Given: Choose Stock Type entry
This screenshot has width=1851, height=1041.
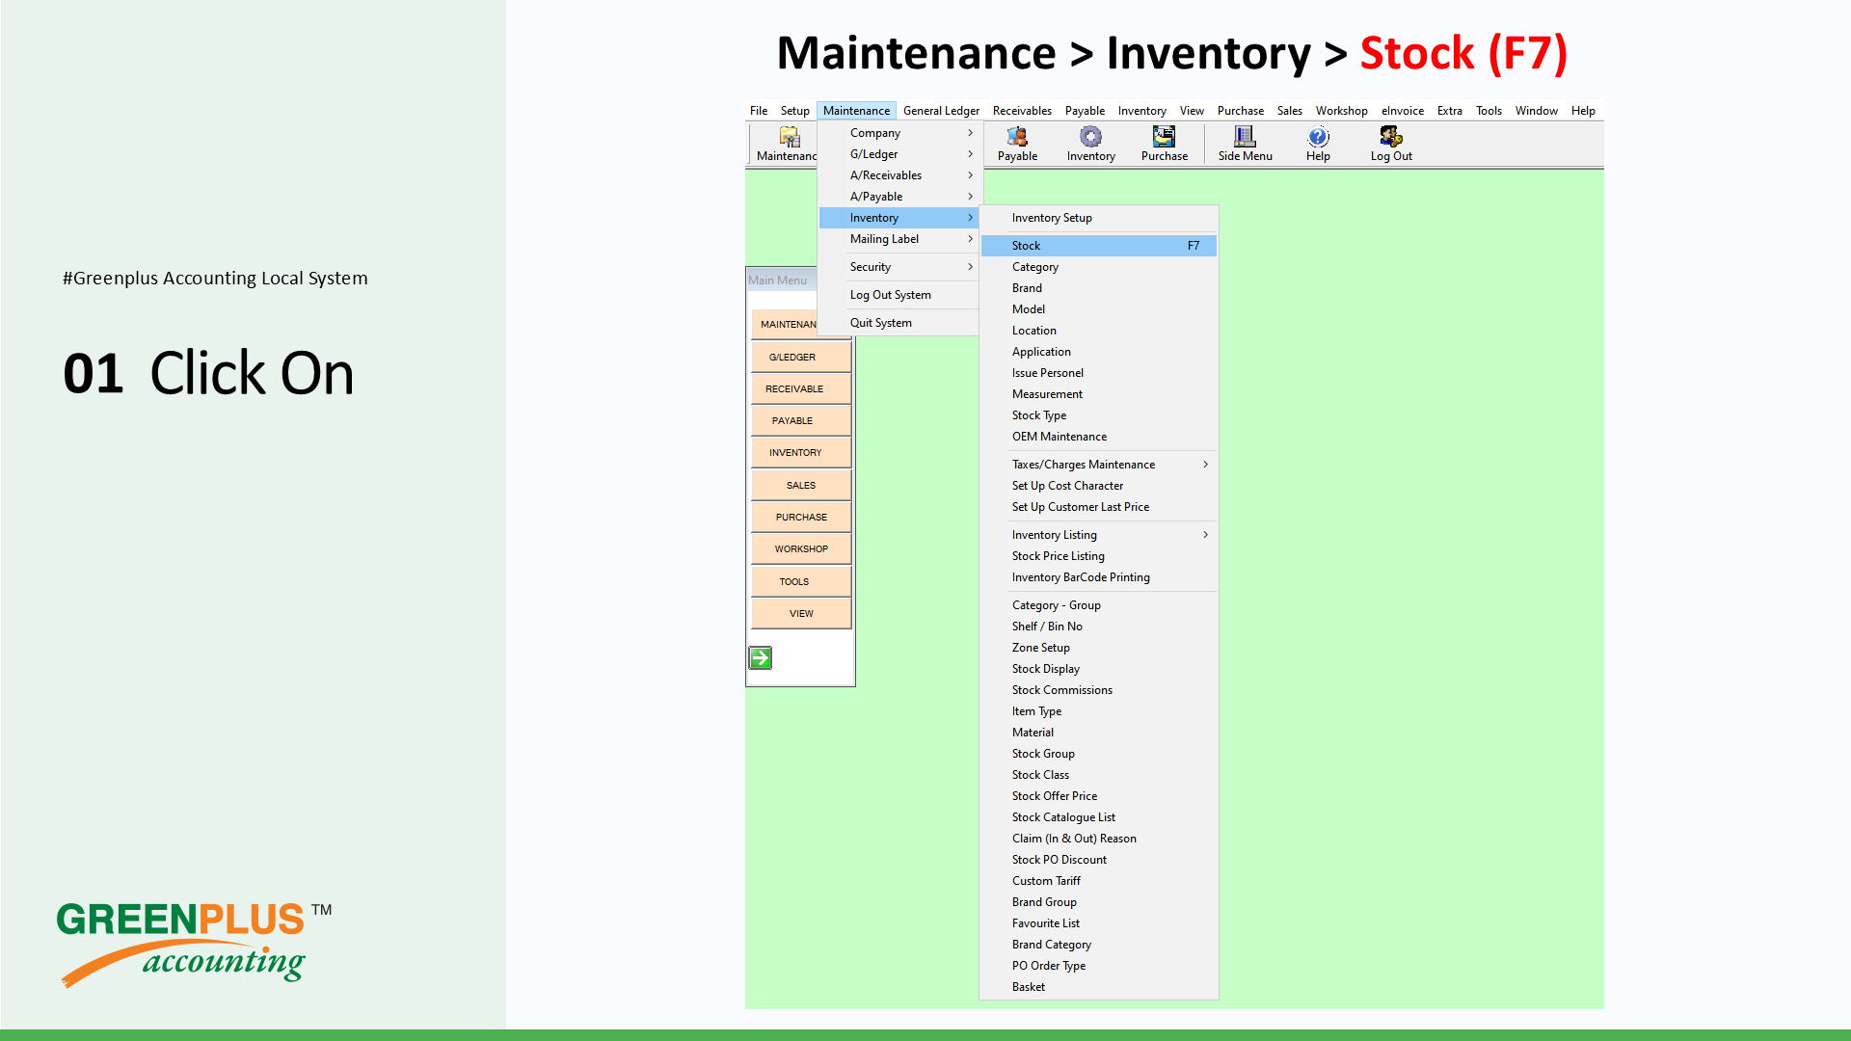Looking at the screenshot, I should pos(1099,415).
